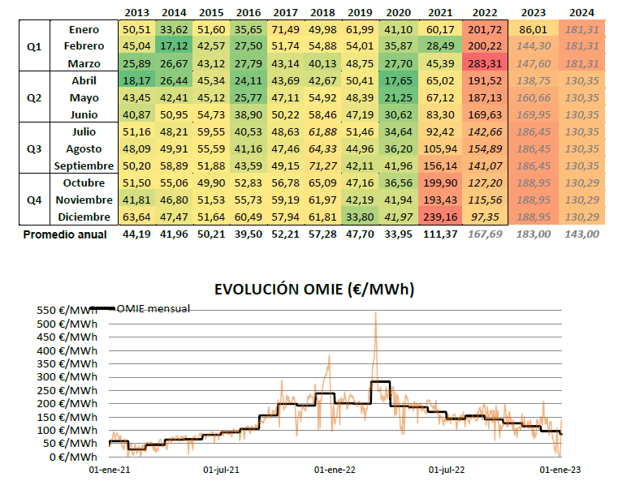The width and height of the screenshot is (618, 494).
Task: Select the Mayo row label
Action: click(x=84, y=97)
